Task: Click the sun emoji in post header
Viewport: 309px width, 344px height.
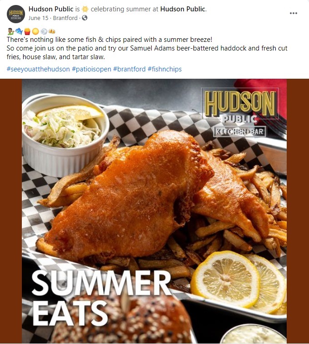Action: pyautogui.click(x=85, y=9)
